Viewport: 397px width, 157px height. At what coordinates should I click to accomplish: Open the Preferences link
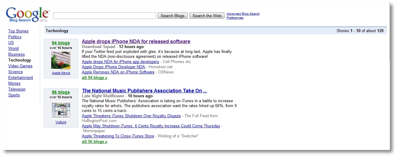click(x=235, y=18)
